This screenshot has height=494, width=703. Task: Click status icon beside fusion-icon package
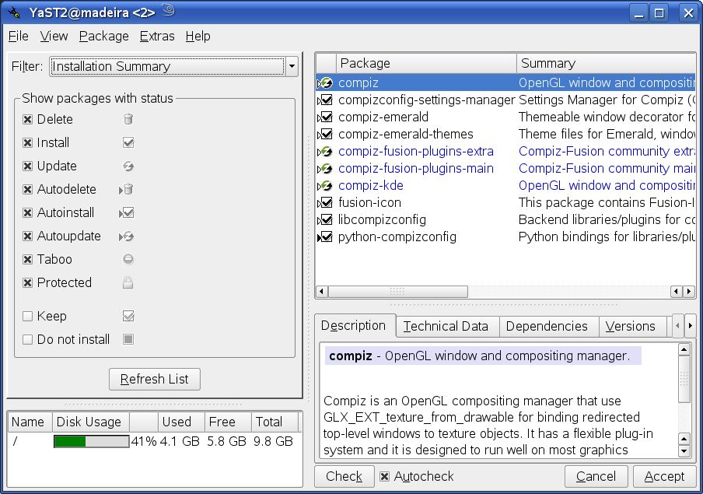click(x=325, y=203)
